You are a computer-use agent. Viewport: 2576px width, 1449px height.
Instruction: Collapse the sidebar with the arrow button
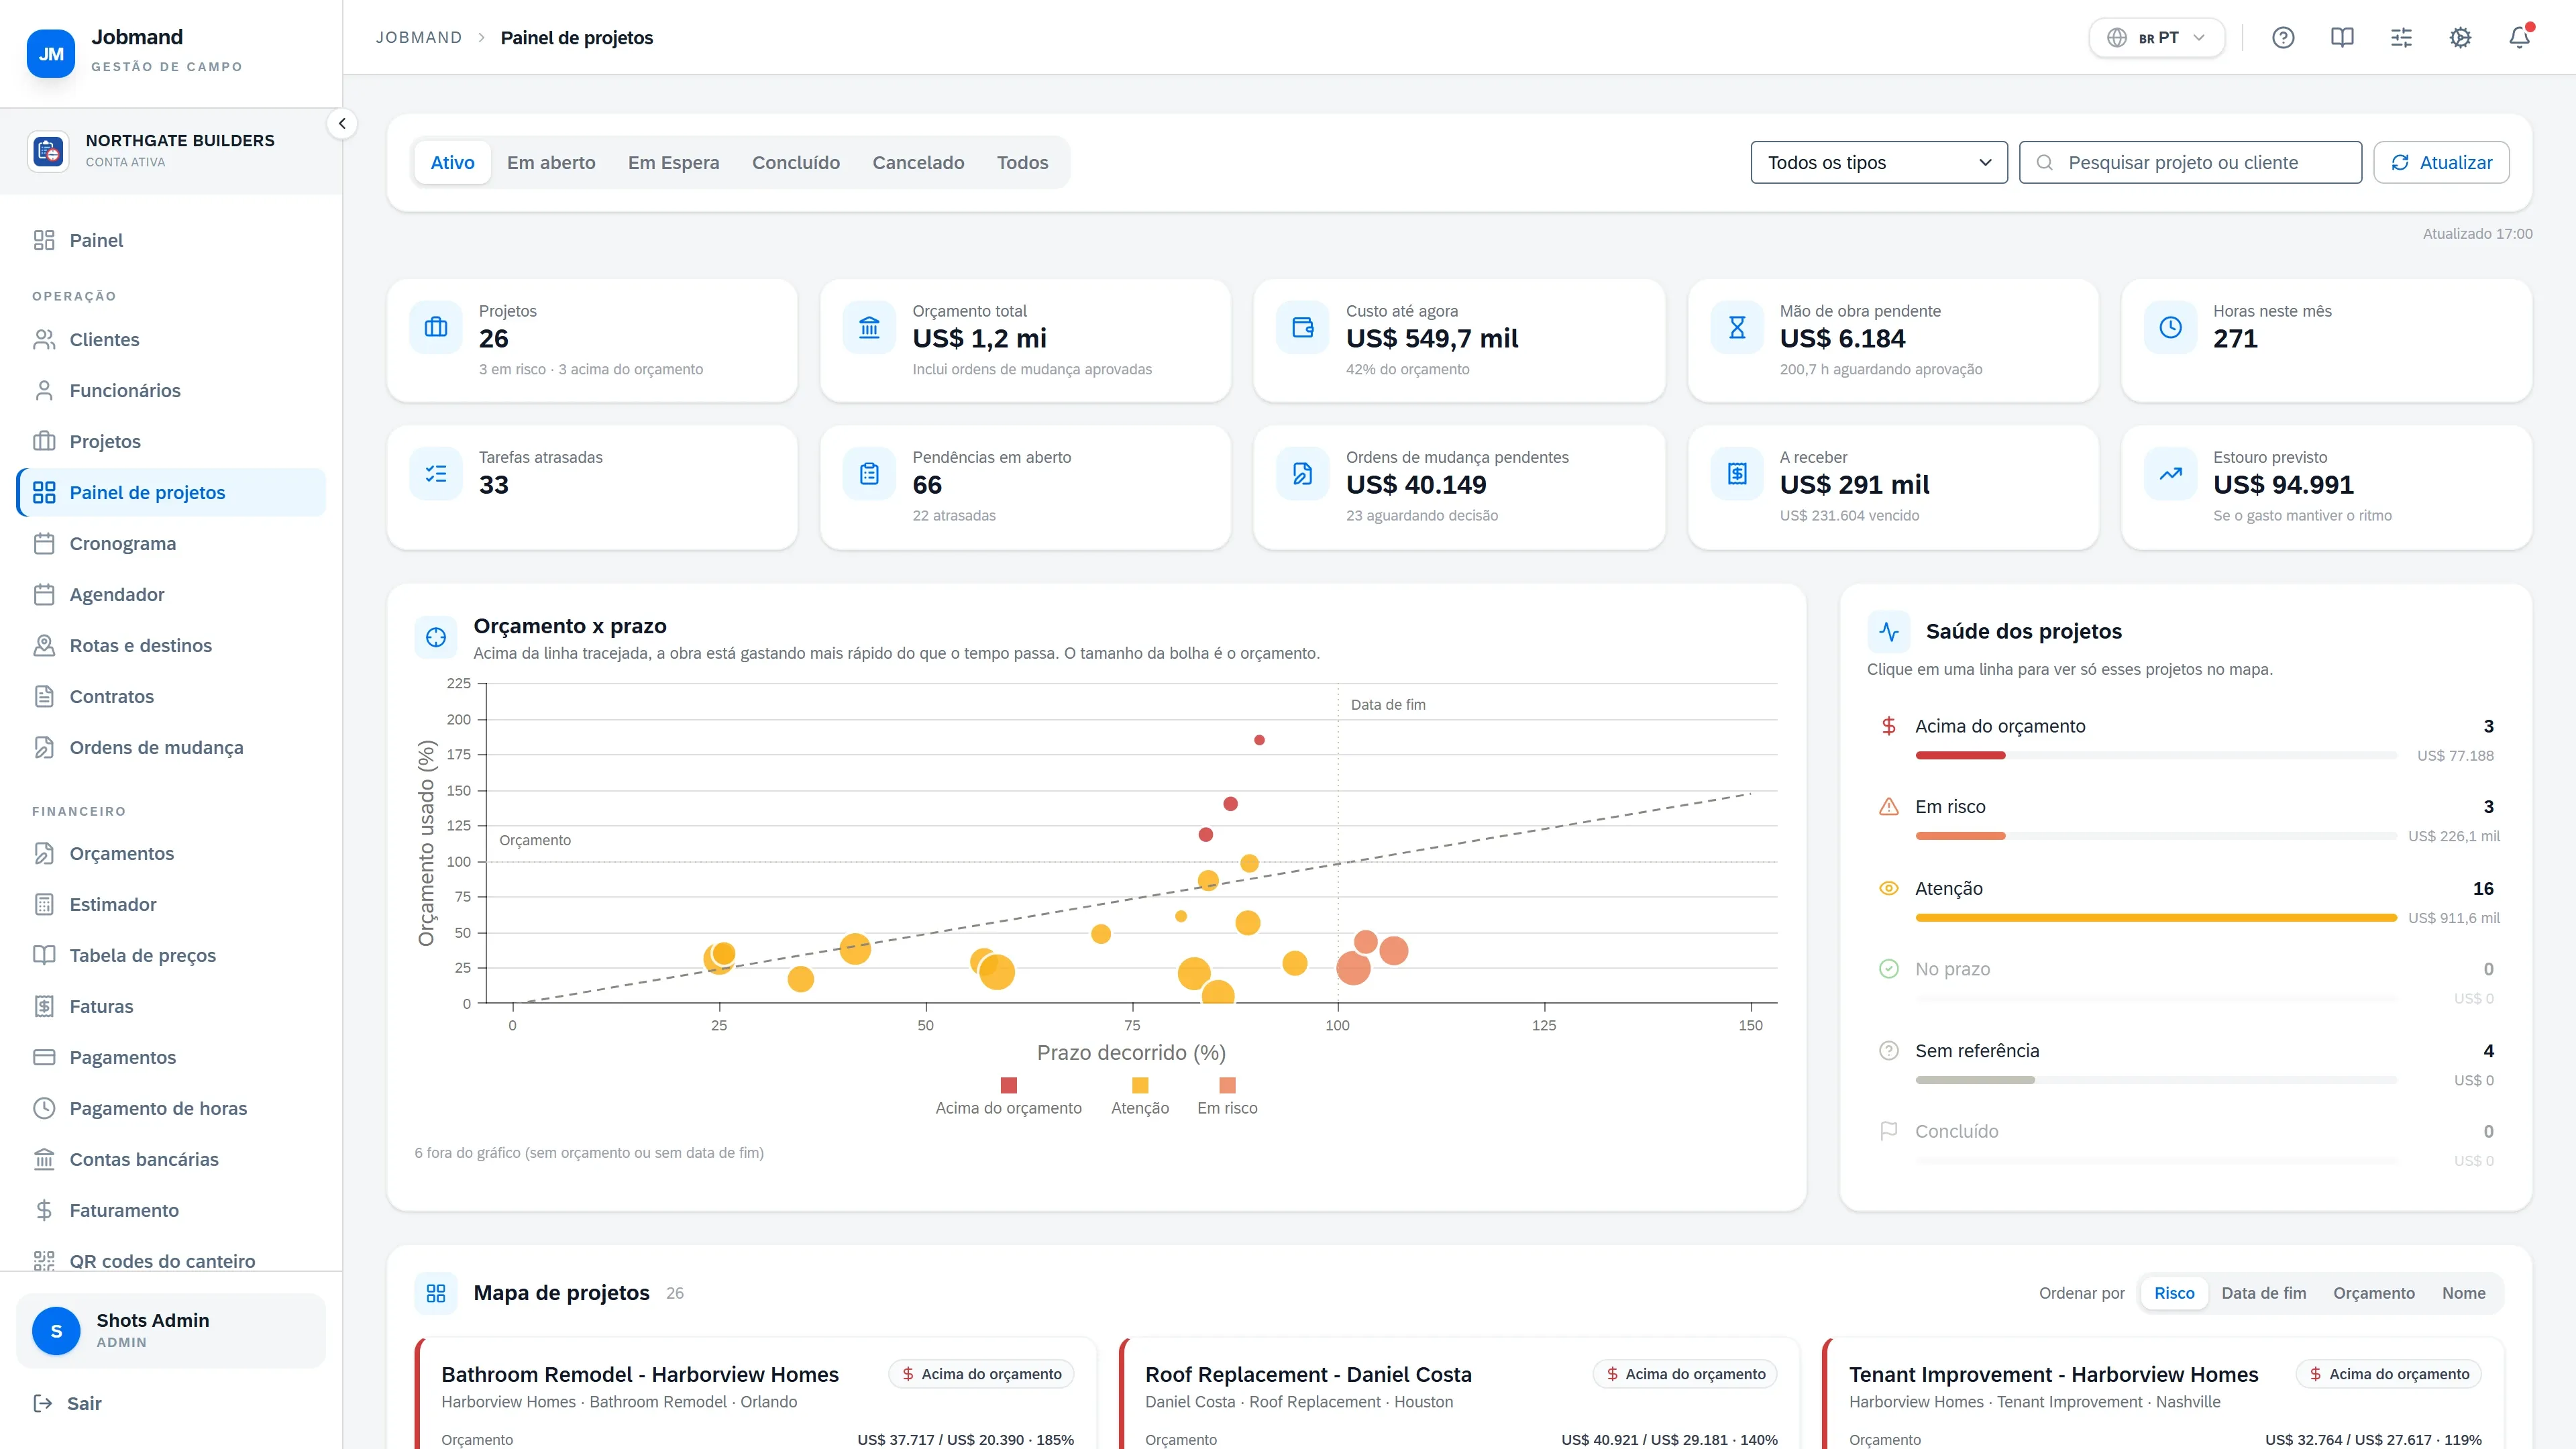coord(342,124)
